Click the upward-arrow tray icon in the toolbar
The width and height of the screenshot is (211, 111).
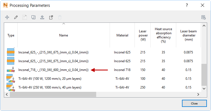click(x=42, y=17)
